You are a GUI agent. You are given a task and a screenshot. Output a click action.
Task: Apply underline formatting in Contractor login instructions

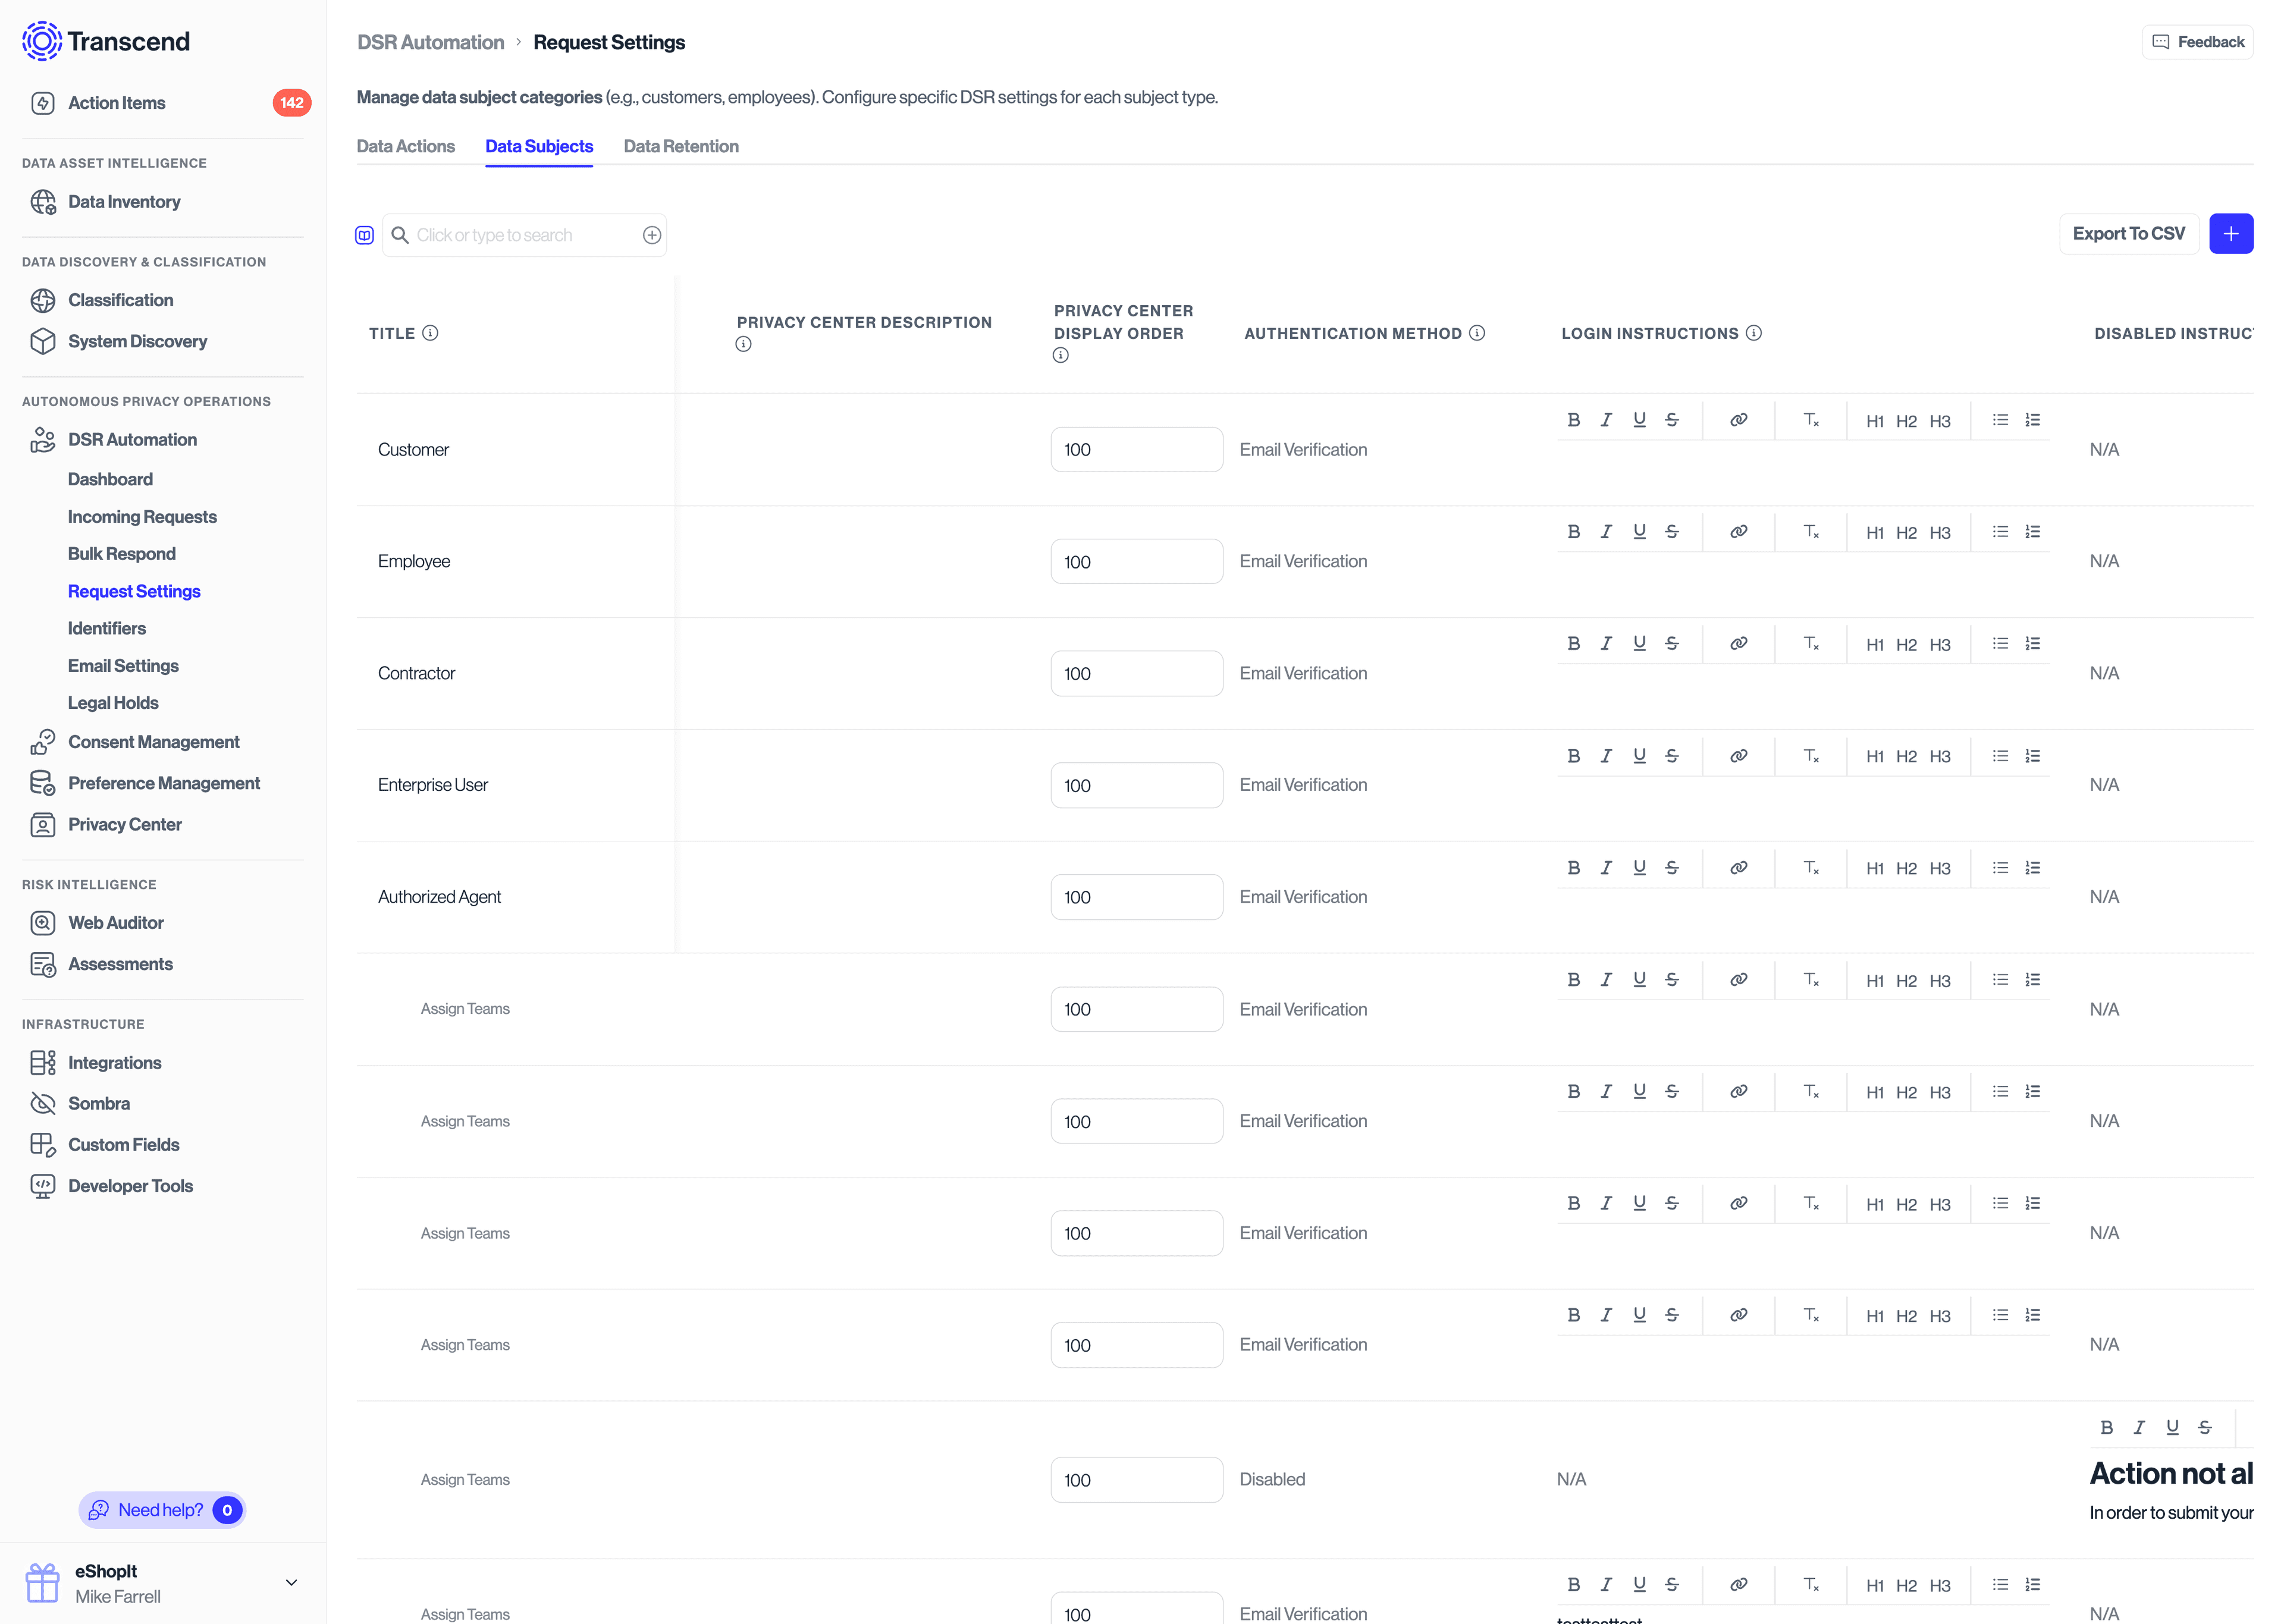point(1639,643)
